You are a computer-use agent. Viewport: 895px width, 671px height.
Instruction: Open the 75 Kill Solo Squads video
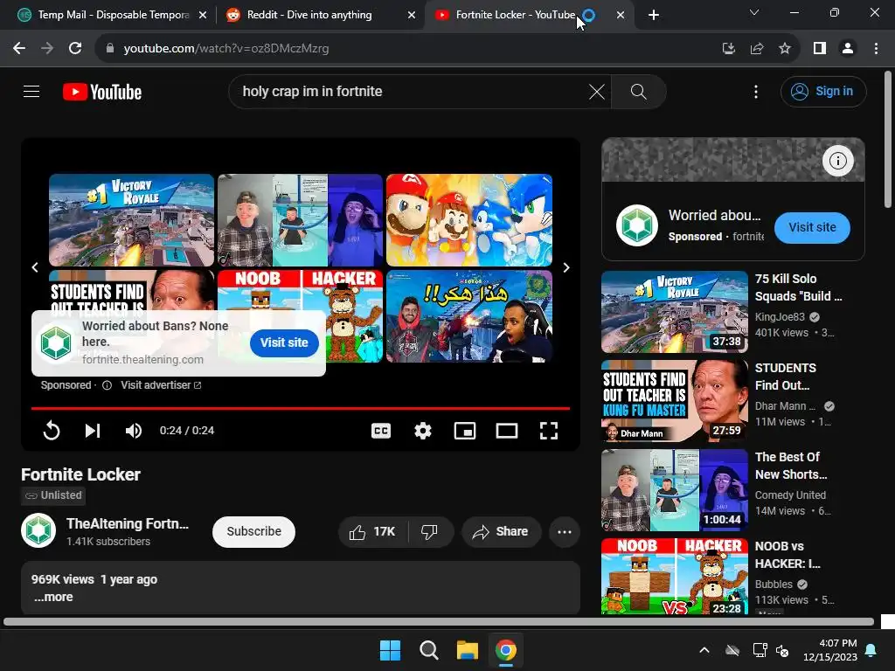pos(674,312)
